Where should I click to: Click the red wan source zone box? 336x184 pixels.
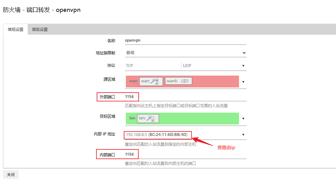(x=213, y=81)
